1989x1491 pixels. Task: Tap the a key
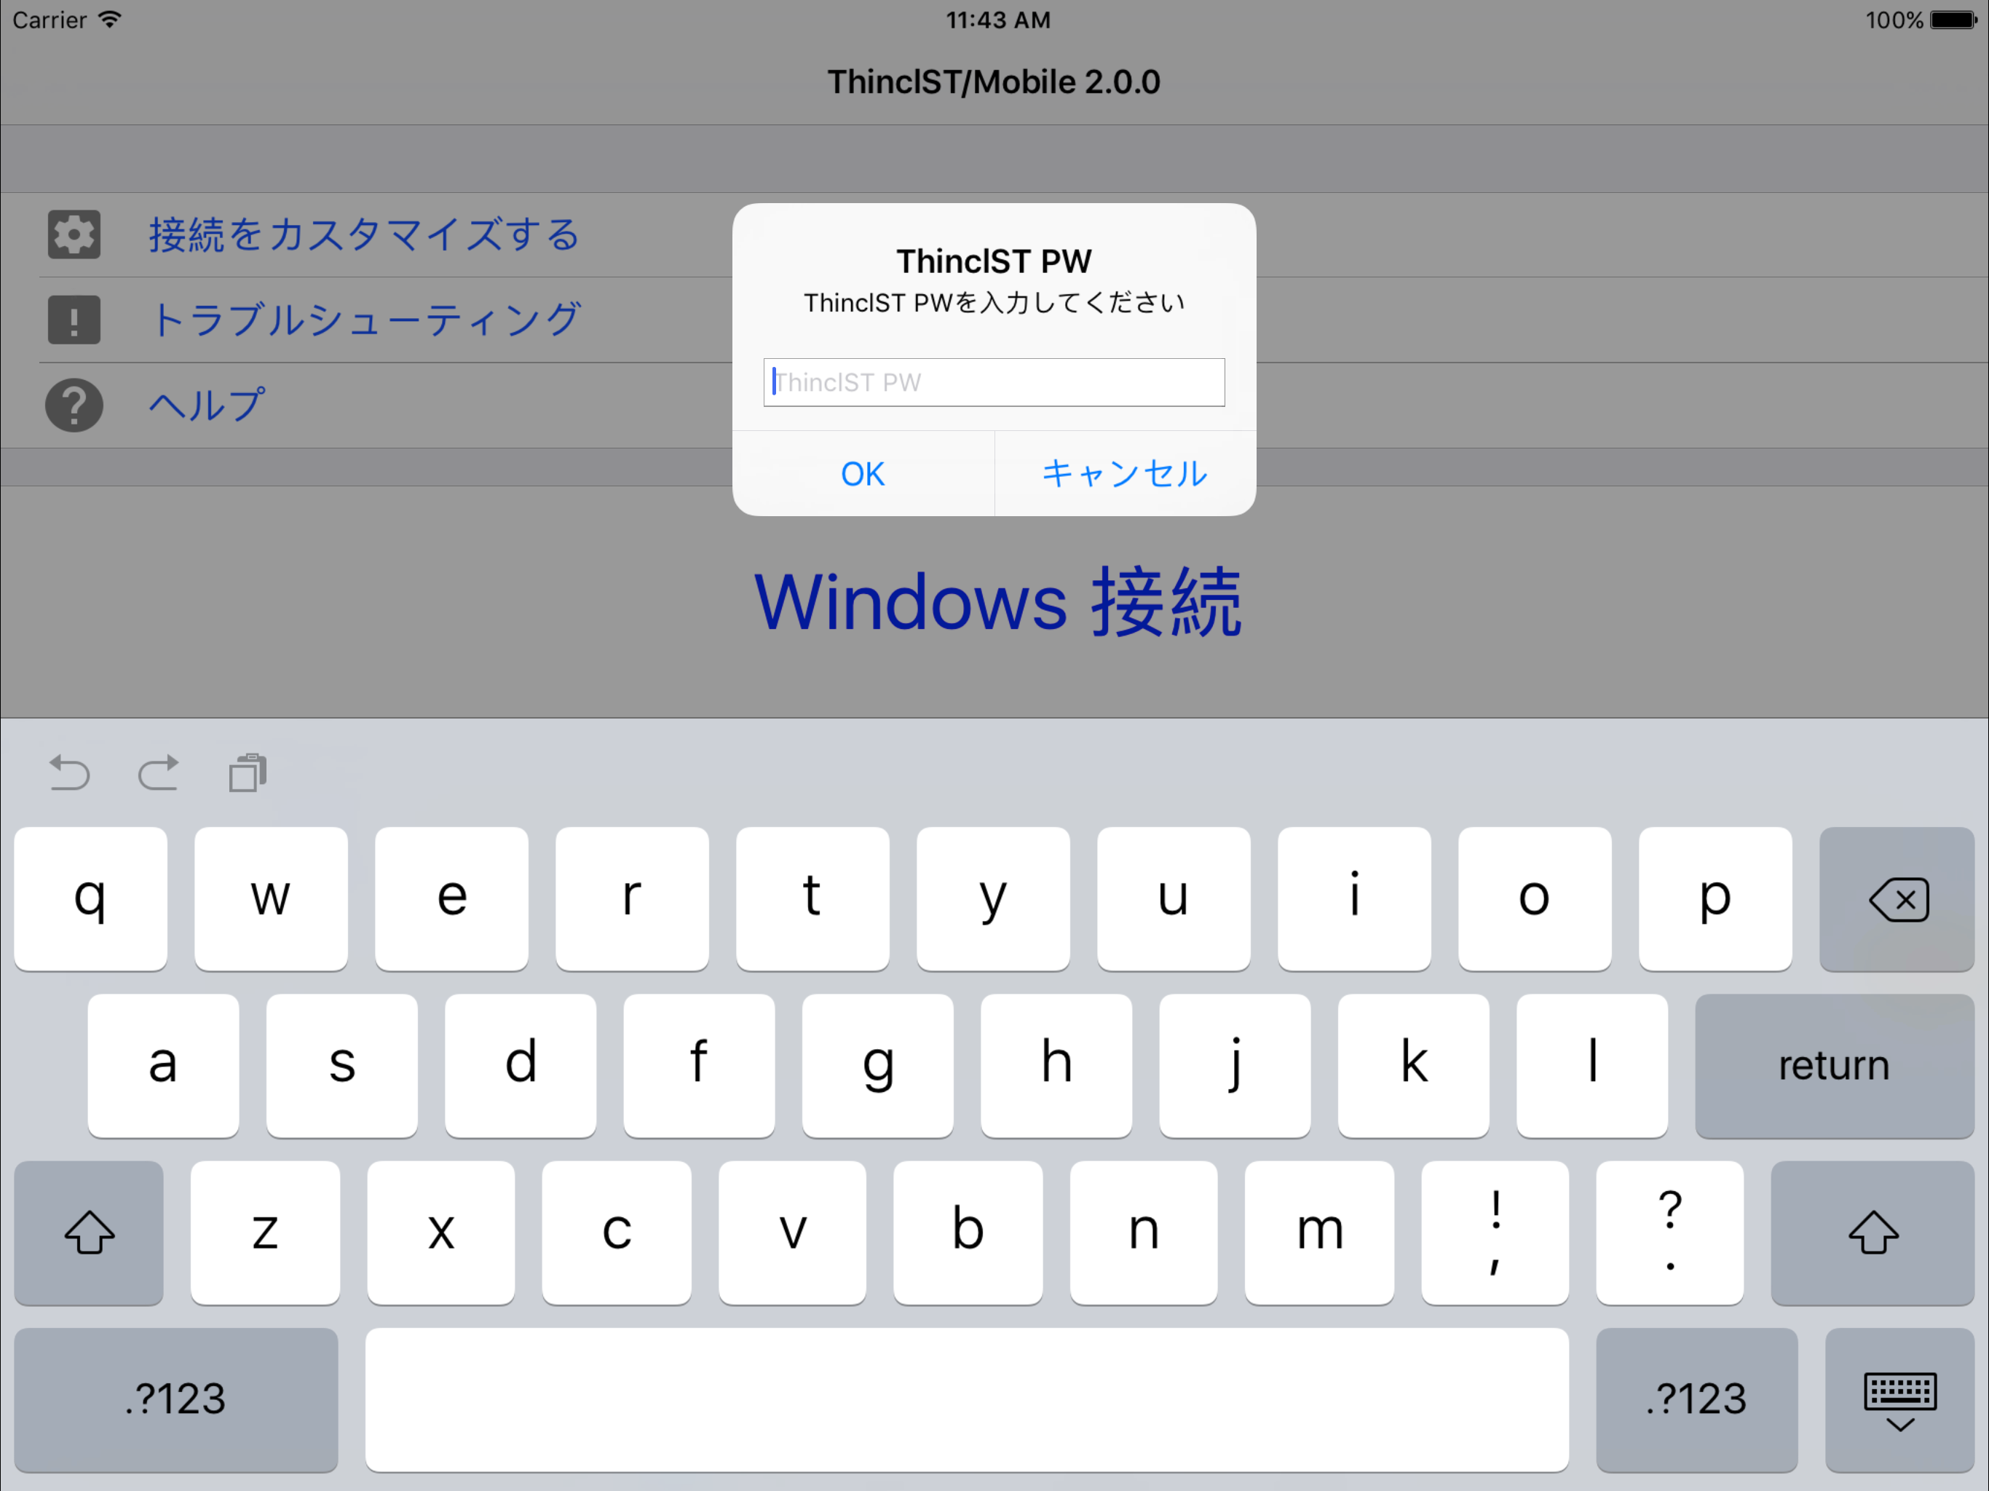163,1066
